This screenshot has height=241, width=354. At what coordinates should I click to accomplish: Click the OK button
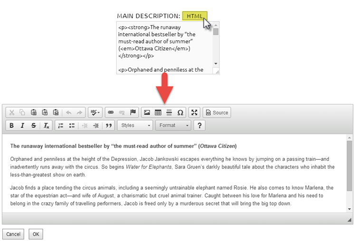(36, 234)
